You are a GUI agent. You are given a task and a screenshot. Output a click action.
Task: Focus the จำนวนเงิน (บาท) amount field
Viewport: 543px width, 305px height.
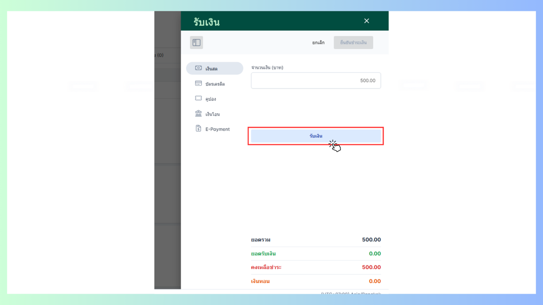[x=316, y=81]
